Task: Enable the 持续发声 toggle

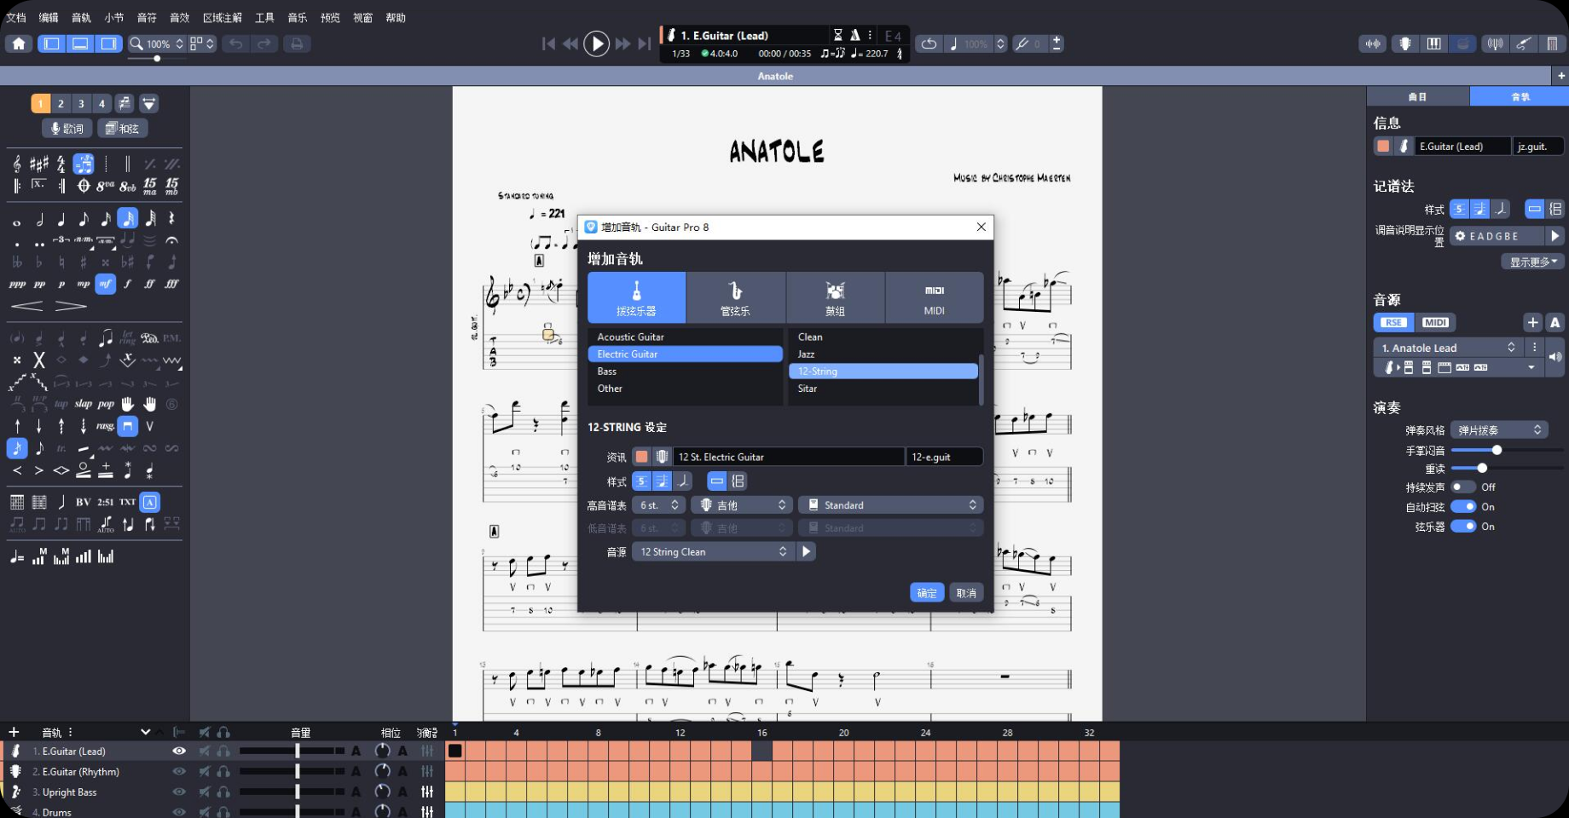Action: click(x=1464, y=487)
